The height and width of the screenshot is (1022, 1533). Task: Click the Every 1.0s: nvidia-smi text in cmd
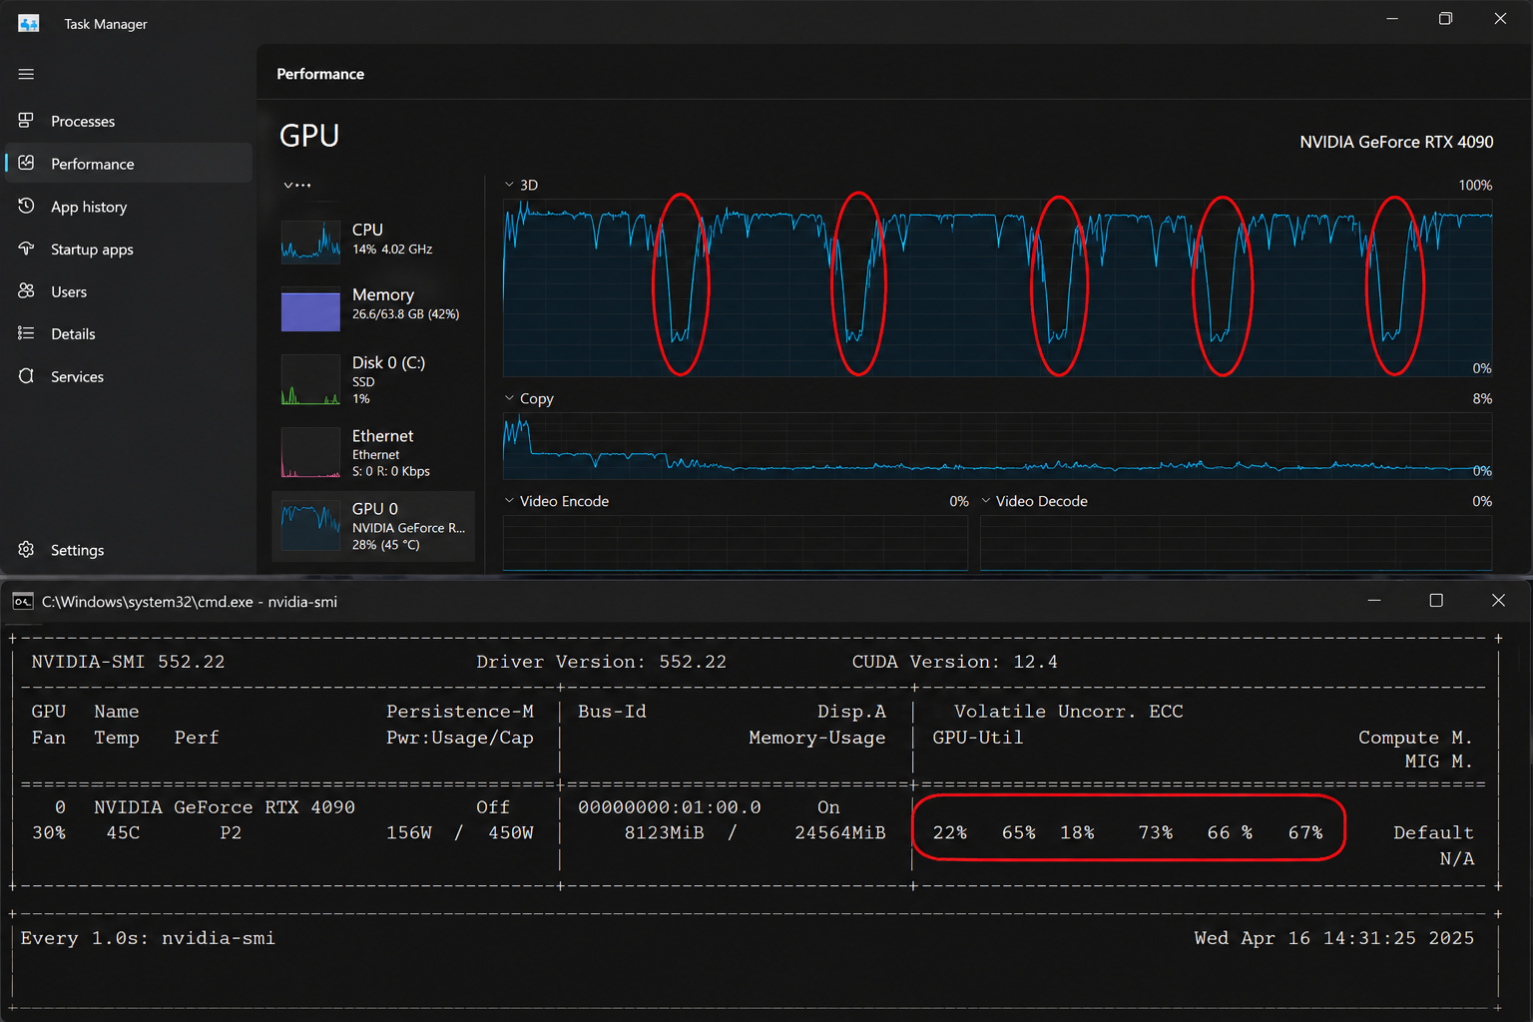[148, 938]
